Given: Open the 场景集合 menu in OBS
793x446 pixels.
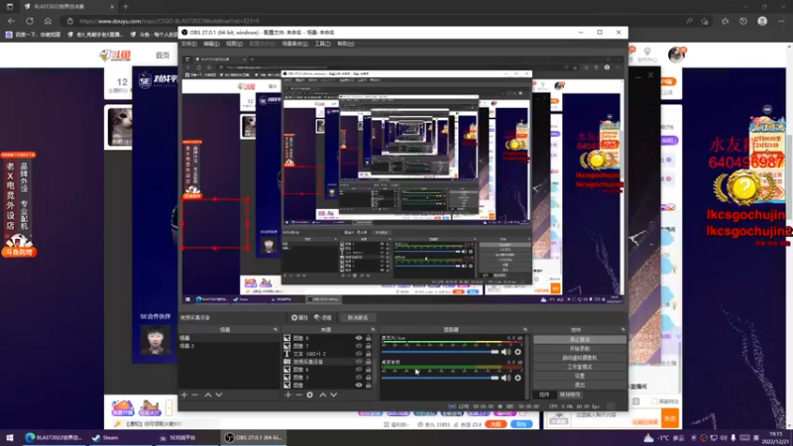Looking at the screenshot, I should (294, 44).
